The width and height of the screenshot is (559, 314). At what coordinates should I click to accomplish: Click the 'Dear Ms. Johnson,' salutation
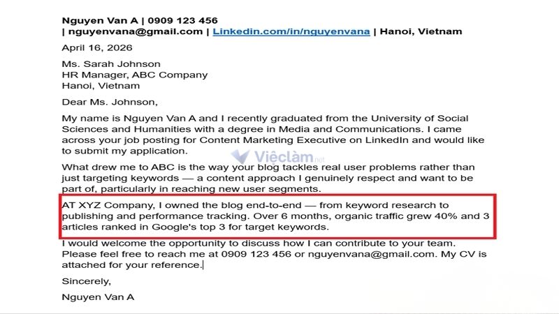(x=110, y=102)
